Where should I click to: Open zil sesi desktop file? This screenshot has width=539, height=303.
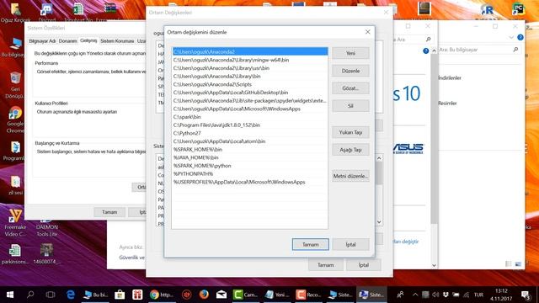click(15, 185)
